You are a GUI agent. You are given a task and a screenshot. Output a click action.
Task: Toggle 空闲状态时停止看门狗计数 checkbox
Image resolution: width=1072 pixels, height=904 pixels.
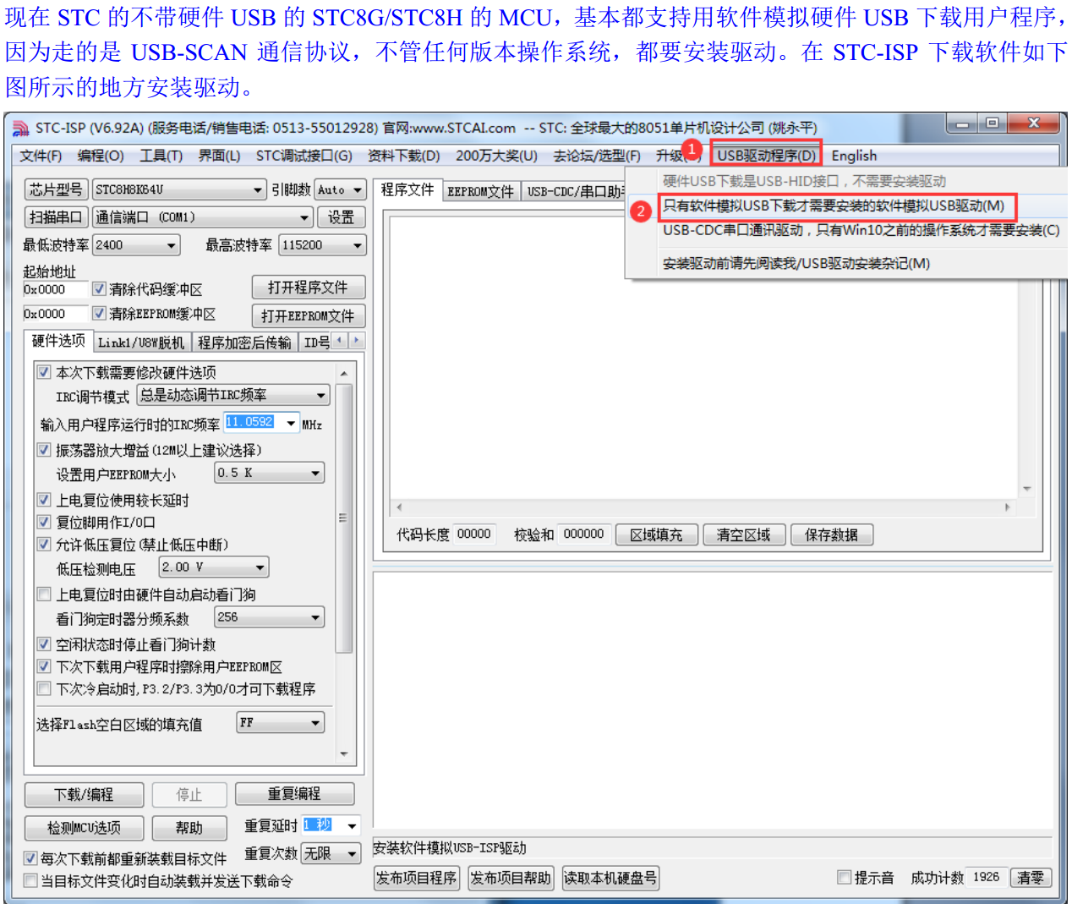point(44,644)
